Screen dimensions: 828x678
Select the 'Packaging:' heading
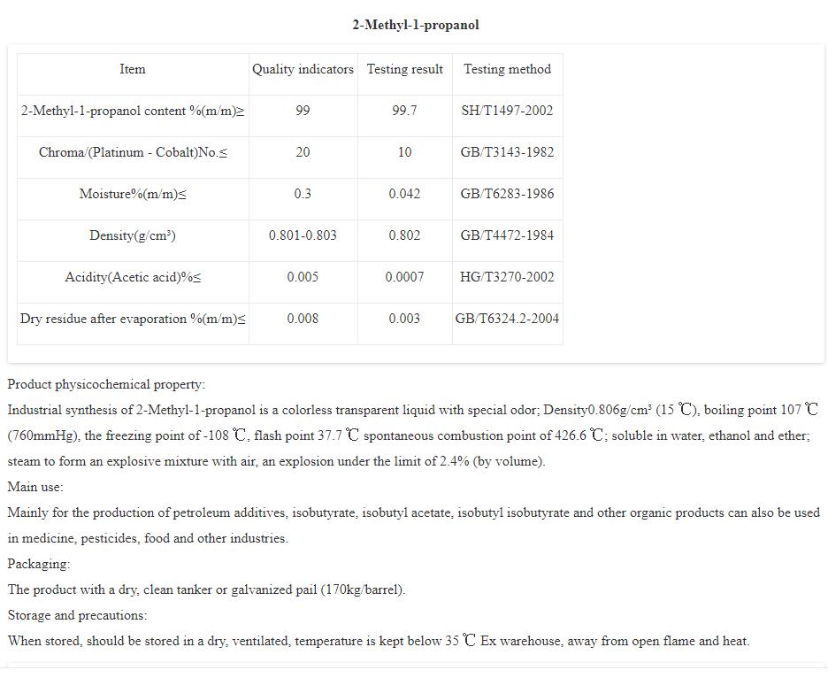click(39, 564)
